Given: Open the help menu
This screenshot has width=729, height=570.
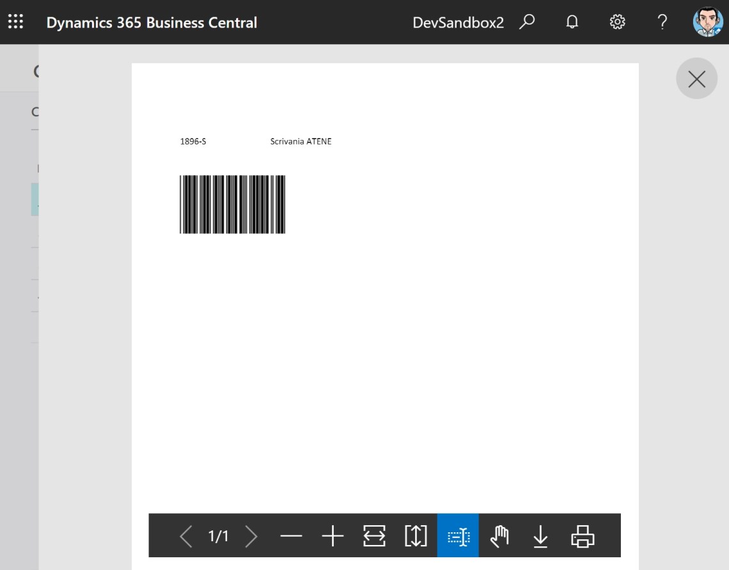Looking at the screenshot, I should pyautogui.click(x=662, y=21).
